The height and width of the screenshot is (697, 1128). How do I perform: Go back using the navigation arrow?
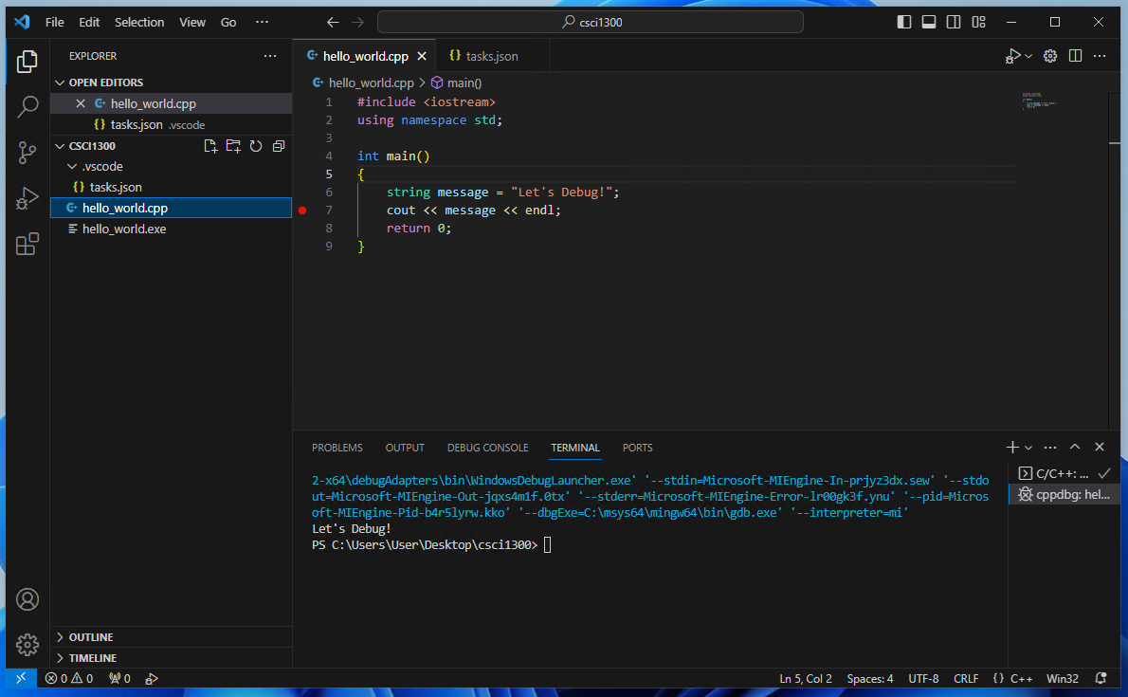click(x=333, y=23)
